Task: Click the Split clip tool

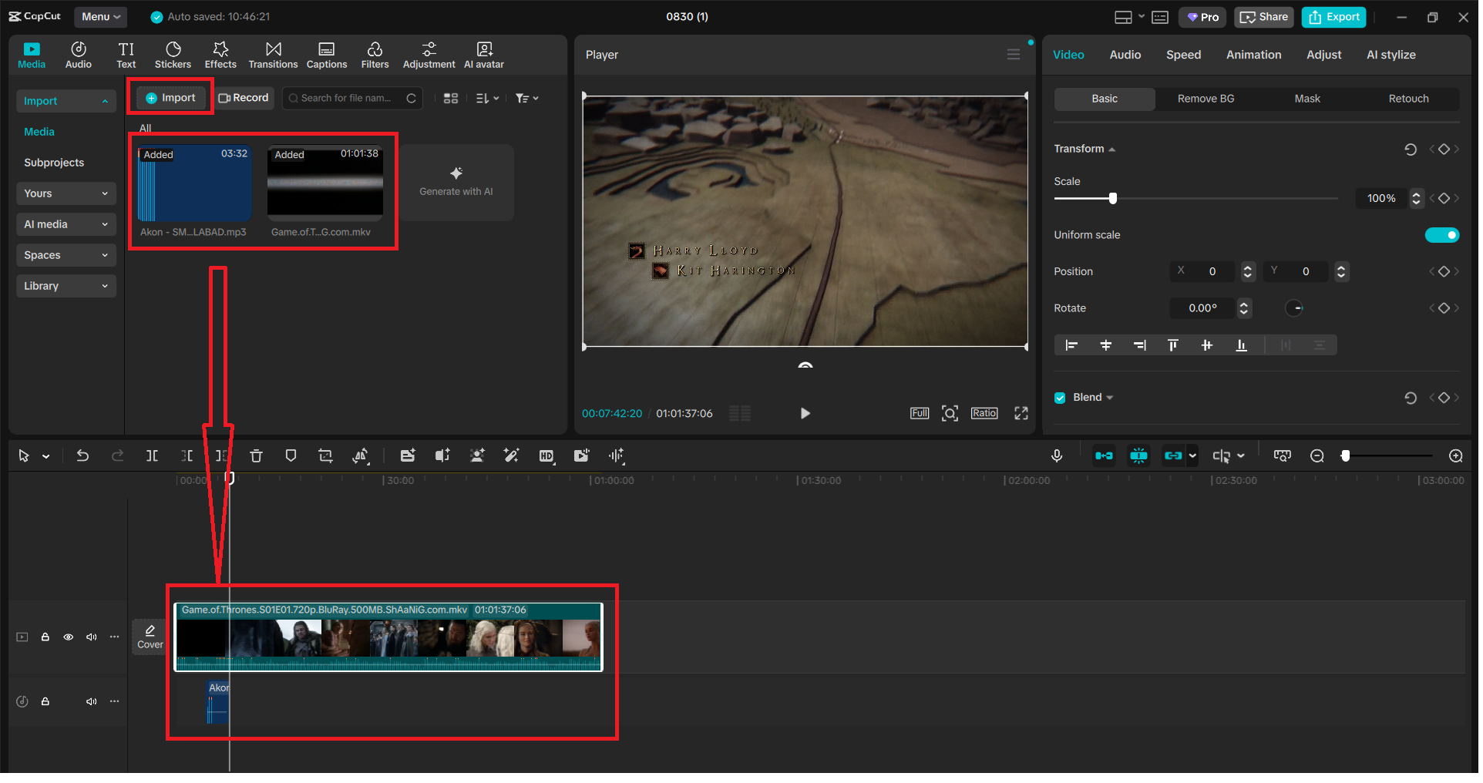Action: pos(153,456)
